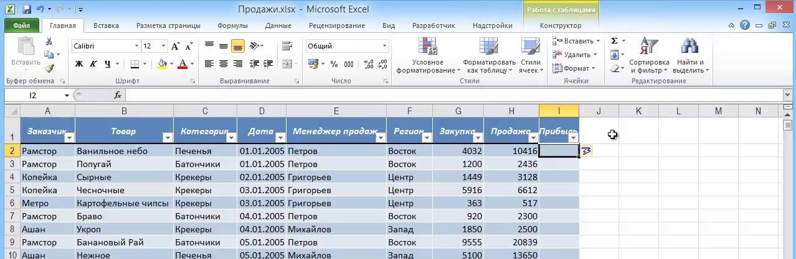Open the Заказчик column filter dropdown
This screenshot has height=259, width=796.
69,138
